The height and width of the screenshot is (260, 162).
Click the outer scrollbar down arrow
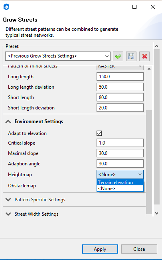click(x=156, y=213)
